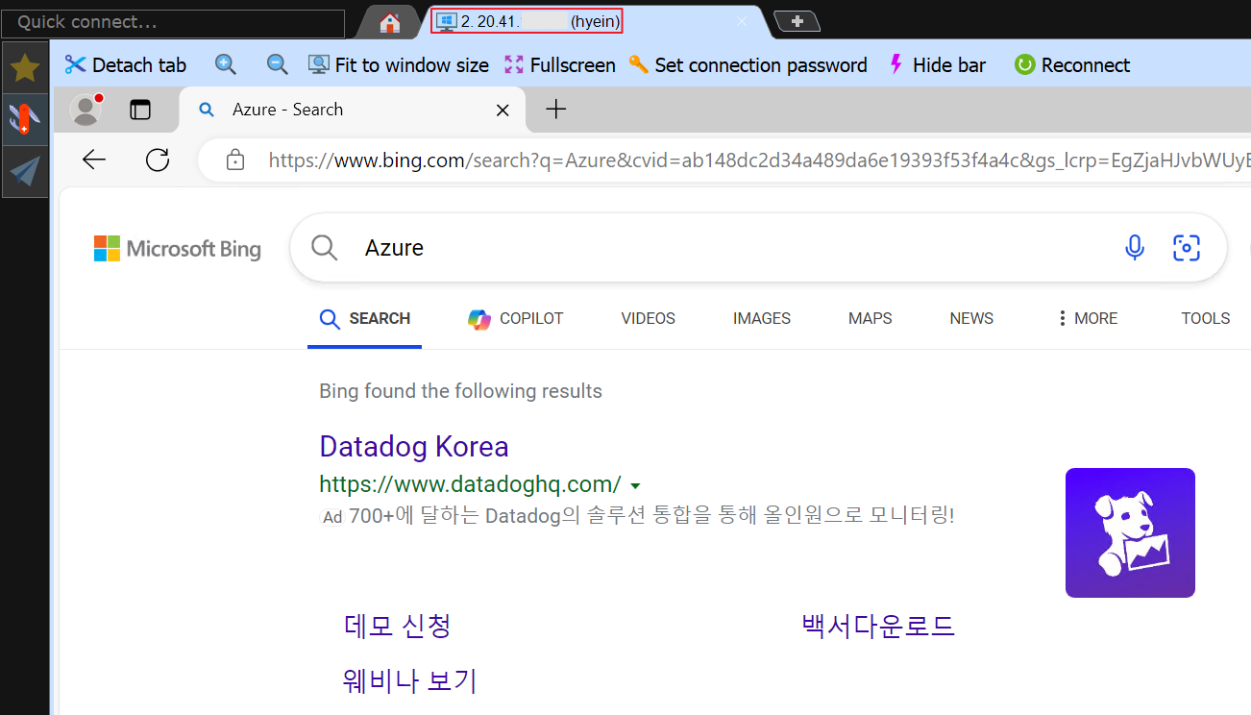1251x715 pixels.
Task: Click the datadoghq.com URL
Action: 470,484
